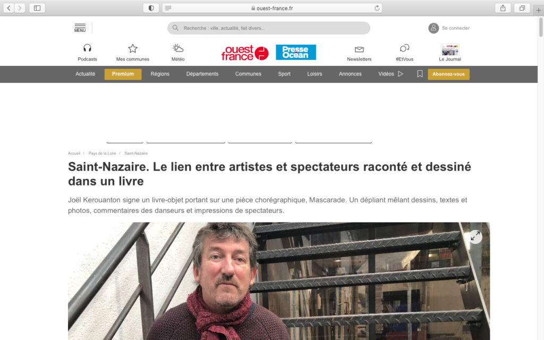Focus the Recherche search field
The height and width of the screenshot is (340, 544).
[x=268, y=28]
